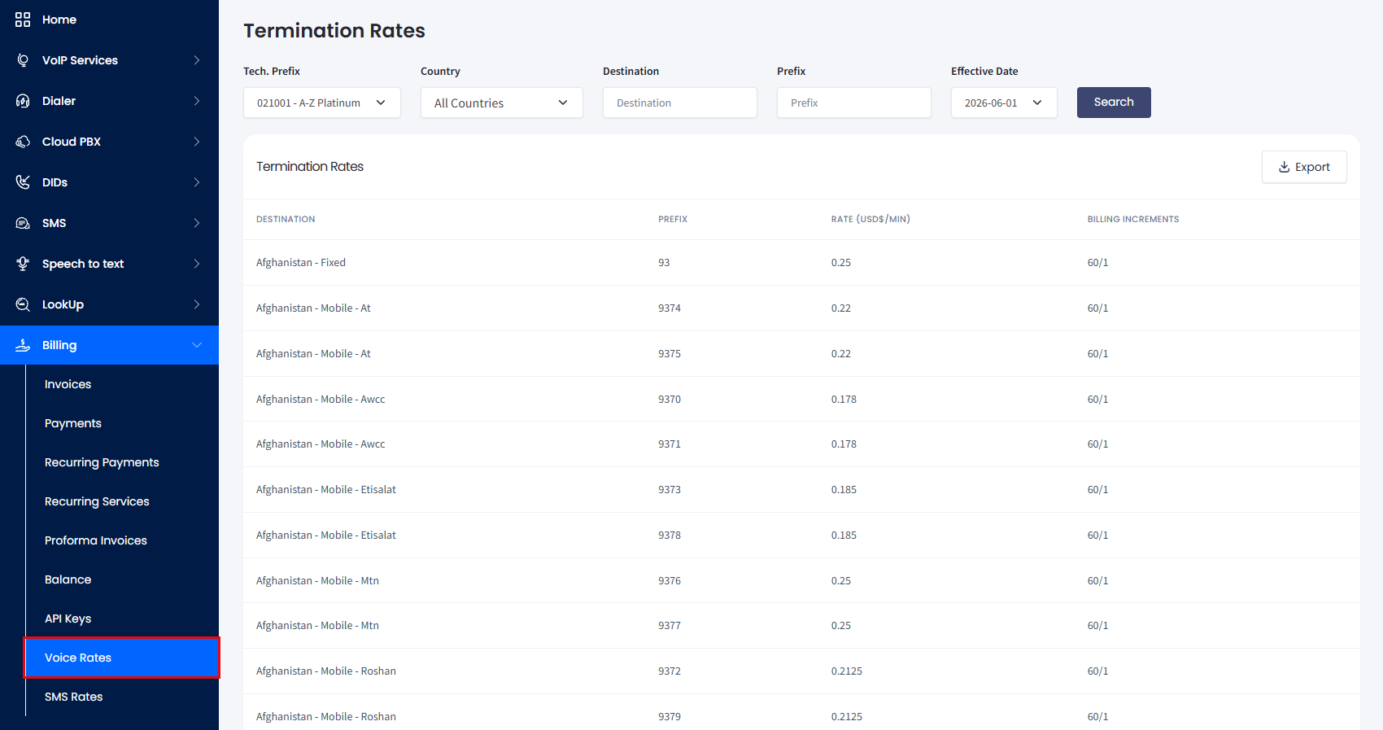1383x730 pixels.
Task: Click the Speech to text microphone icon
Action: click(23, 264)
